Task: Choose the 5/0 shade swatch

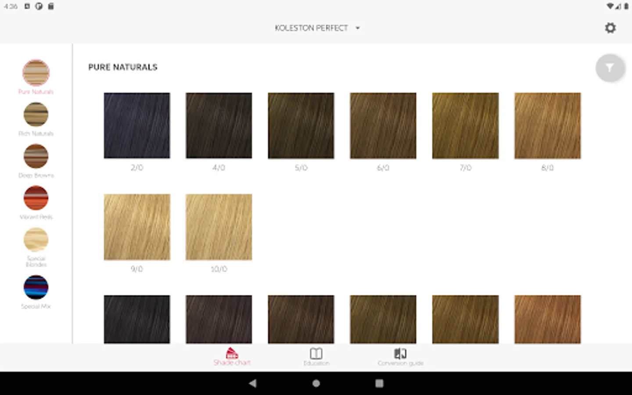Action: pyautogui.click(x=301, y=126)
